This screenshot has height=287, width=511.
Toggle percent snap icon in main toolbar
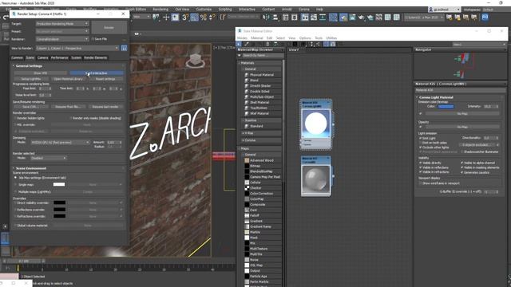tap(204, 18)
